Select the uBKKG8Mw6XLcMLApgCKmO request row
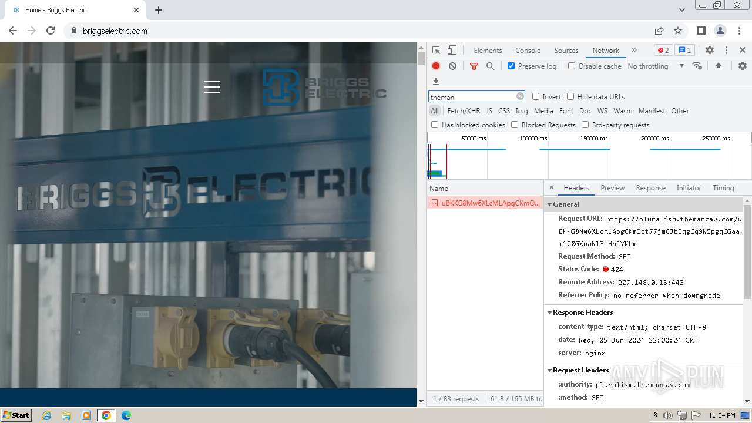Viewport: 752px width, 423px height. pyautogui.click(x=485, y=203)
